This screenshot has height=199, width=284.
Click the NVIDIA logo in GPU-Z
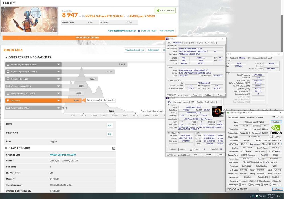276,129
